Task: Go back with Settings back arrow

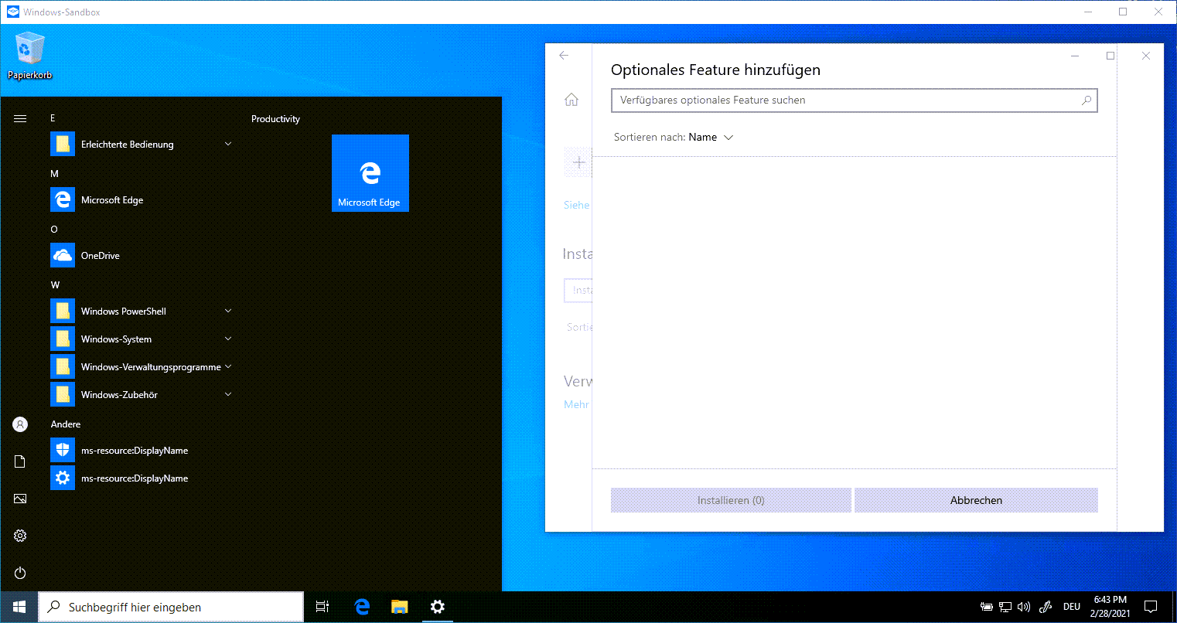Action: [564, 56]
